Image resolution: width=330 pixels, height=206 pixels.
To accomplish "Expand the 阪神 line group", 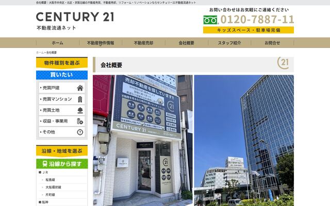I will pos(43,202).
